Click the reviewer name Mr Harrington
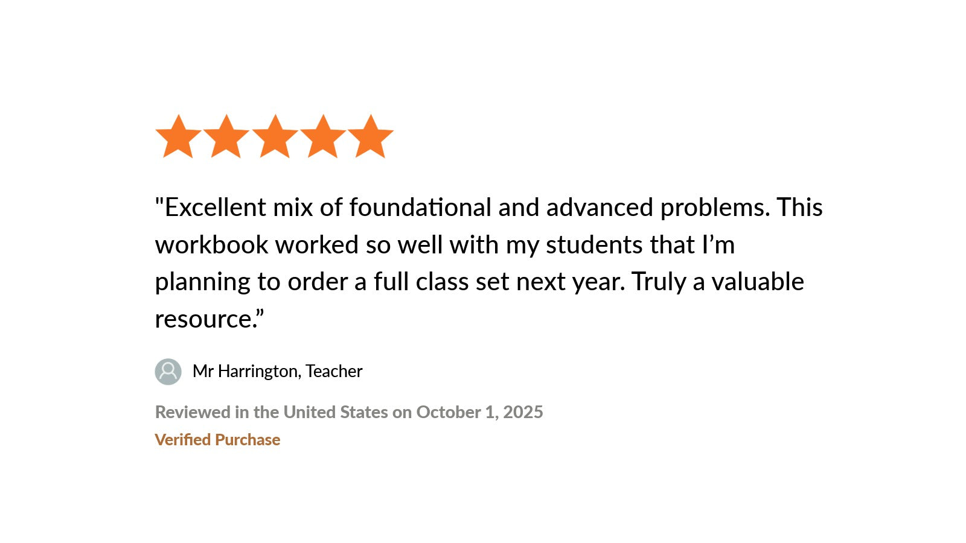The height and width of the screenshot is (543, 966). (246, 371)
